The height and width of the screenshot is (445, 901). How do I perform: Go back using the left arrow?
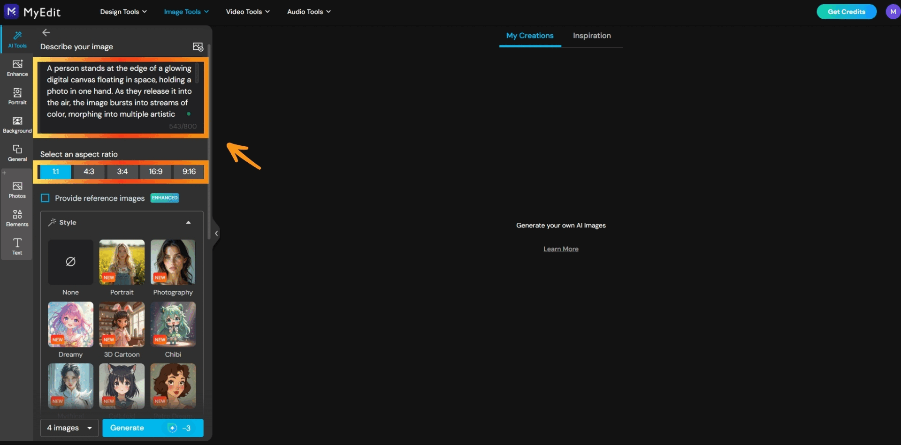(46, 32)
